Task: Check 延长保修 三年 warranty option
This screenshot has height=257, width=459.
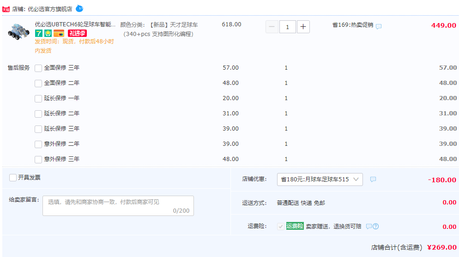Action: coord(38,129)
